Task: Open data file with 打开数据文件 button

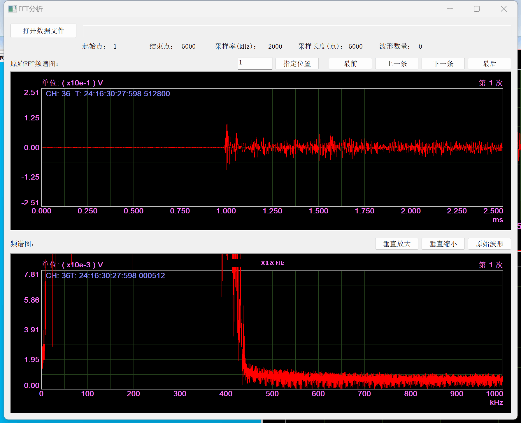Action: [43, 31]
